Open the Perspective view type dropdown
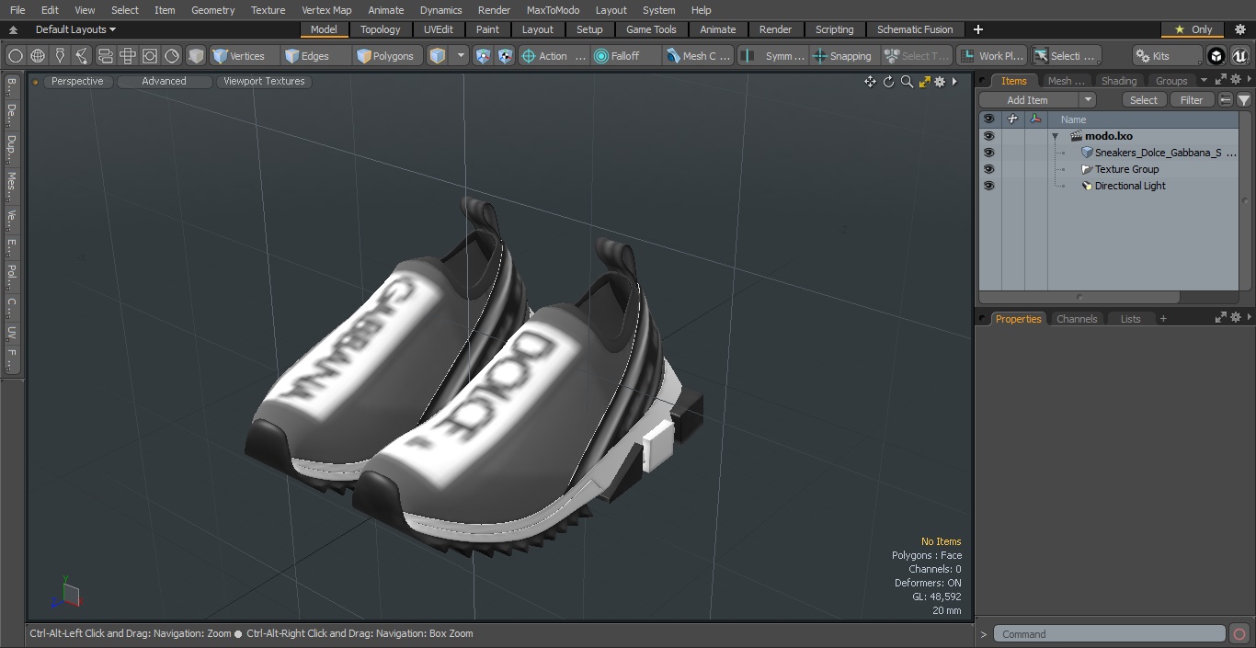The height and width of the screenshot is (648, 1256). pyautogui.click(x=77, y=81)
